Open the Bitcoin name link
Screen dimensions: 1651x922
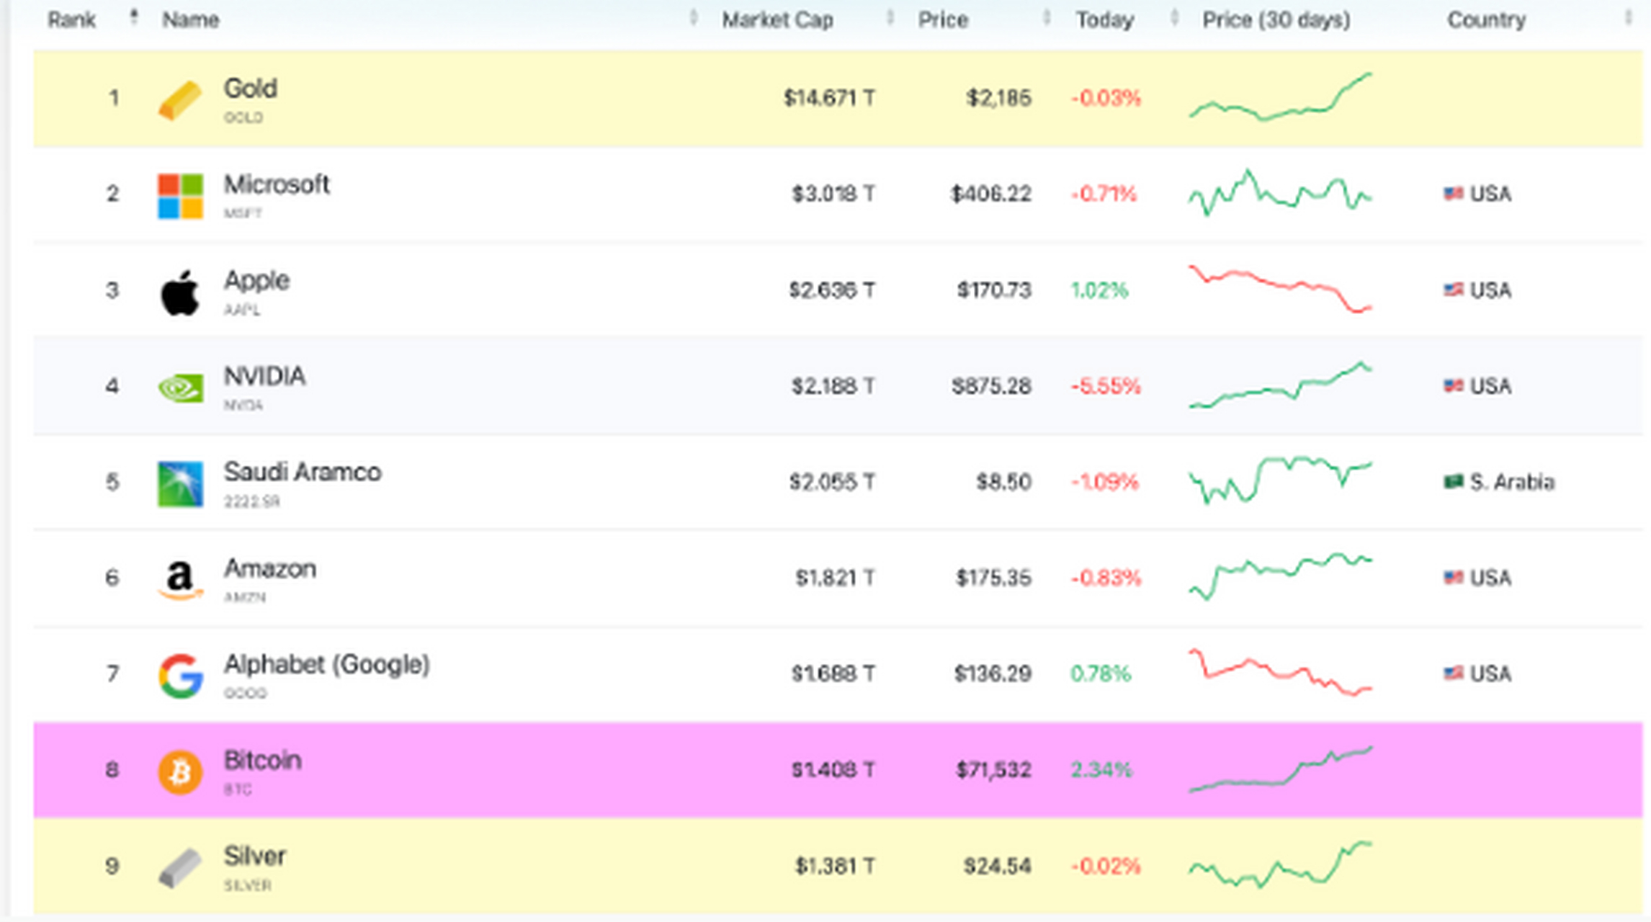pos(262,761)
